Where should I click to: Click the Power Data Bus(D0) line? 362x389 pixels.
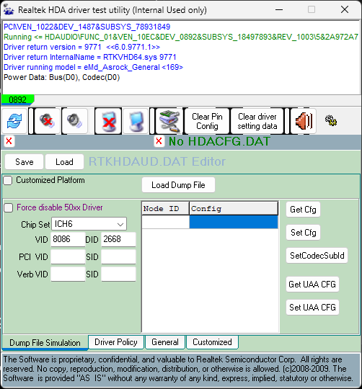click(x=61, y=77)
